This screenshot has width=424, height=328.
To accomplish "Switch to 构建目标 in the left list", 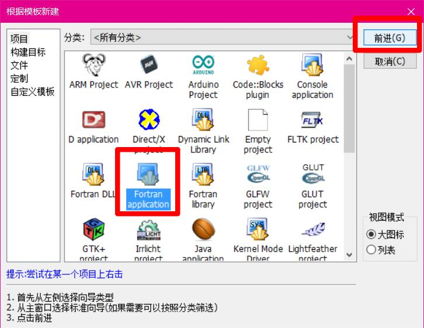I will coord(28,52).
